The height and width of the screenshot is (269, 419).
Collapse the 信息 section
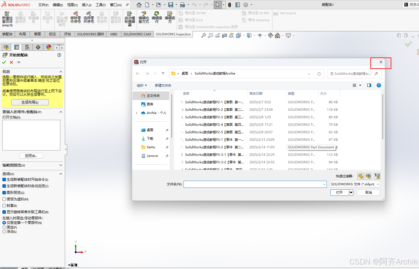click(61, 72)
